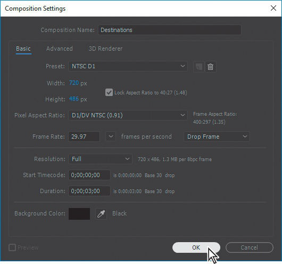Click the trash icon to delete preset
The height and width of the screenshot is (264, 282).
(210, 67)
